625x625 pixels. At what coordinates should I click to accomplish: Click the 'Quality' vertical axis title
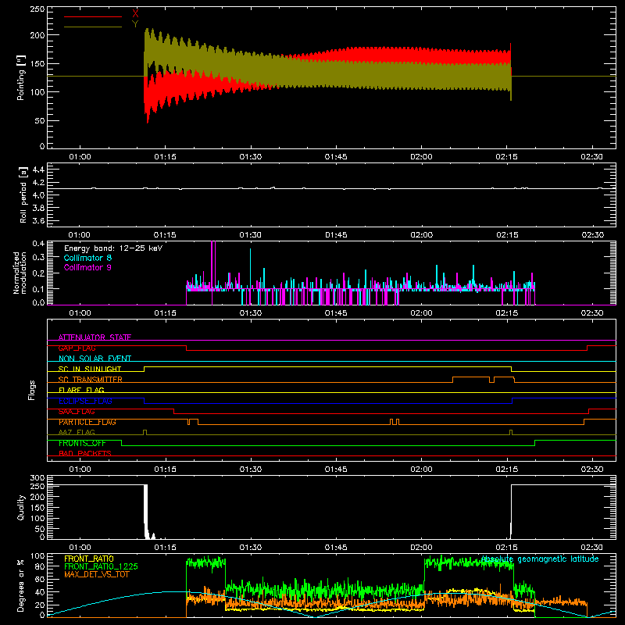21,507
